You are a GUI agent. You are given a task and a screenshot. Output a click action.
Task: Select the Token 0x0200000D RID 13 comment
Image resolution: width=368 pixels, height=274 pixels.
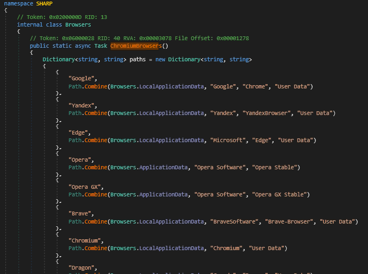point(62,17)
